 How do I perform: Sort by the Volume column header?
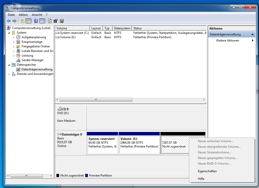click(72, 28)
